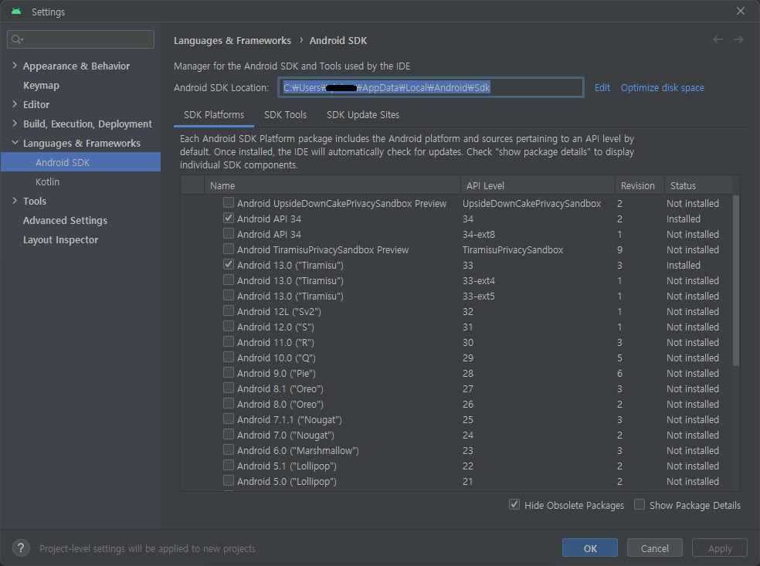The image size is (760, 566).
Task: Go forward with the right arrow icon
Action: coord(738,39)
